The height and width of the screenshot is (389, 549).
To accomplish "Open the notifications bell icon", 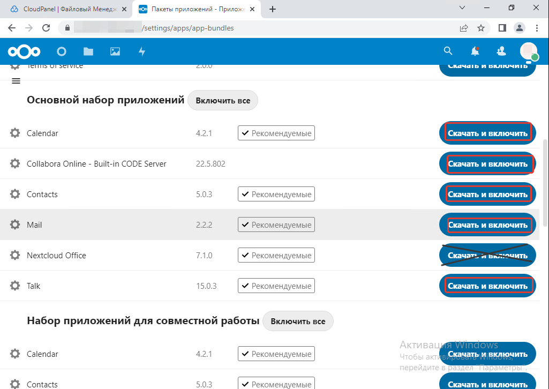I will point(475,51).
